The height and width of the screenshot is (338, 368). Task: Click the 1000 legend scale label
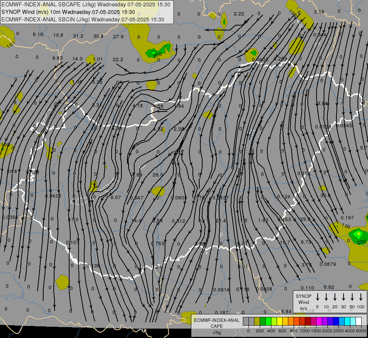[304, 331]
